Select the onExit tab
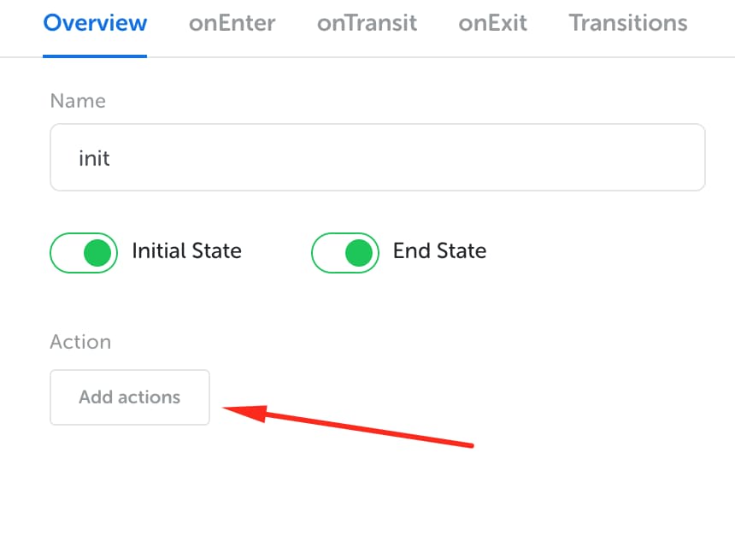Image resolution: width=735 pixels, height=535 pixels. [492, 23]
